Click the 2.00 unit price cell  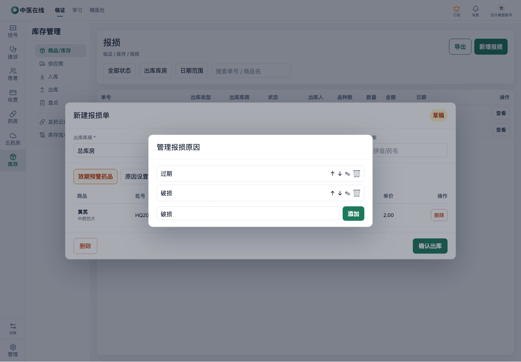tap(389, 215)
